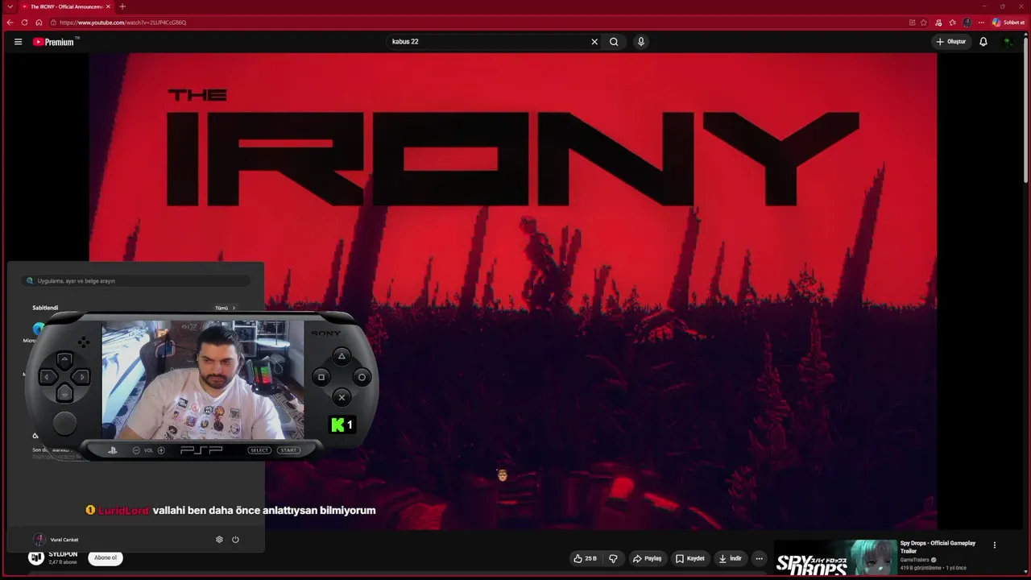Open the 'Sohbet et' Copilot button
This screenshot has height=580, width=1031.
tap(1008, 23)
